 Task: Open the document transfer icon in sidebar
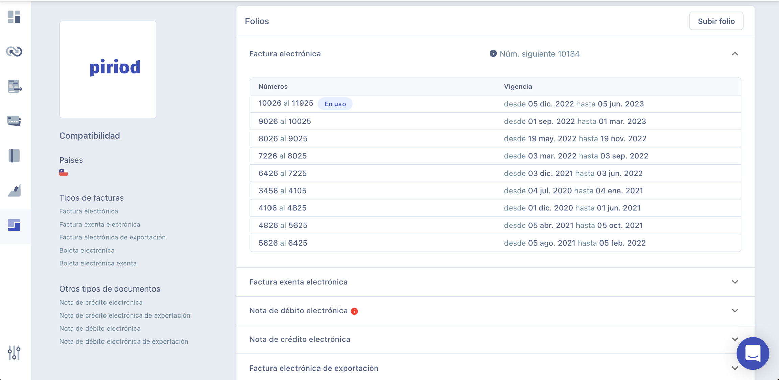14,86
